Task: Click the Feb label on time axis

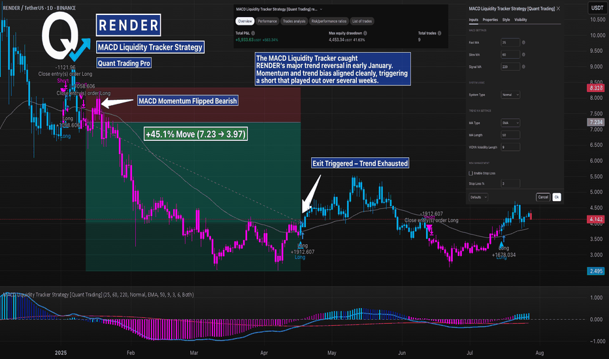Action: click(131, 352)
